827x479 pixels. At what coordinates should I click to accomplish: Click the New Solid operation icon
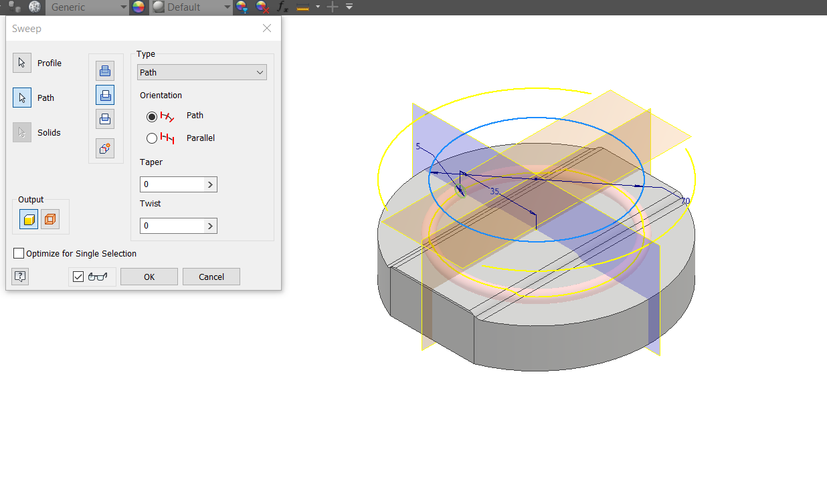coord(105,148)
